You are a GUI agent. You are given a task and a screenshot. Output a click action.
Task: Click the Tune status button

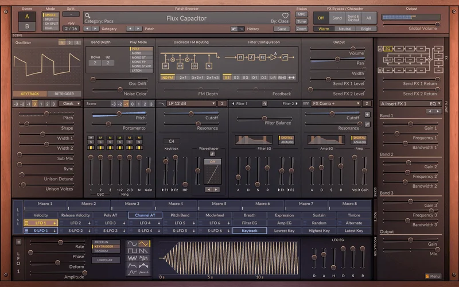[301, 21]
